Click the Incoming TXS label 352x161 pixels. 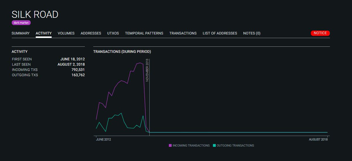tap(25, 70)
